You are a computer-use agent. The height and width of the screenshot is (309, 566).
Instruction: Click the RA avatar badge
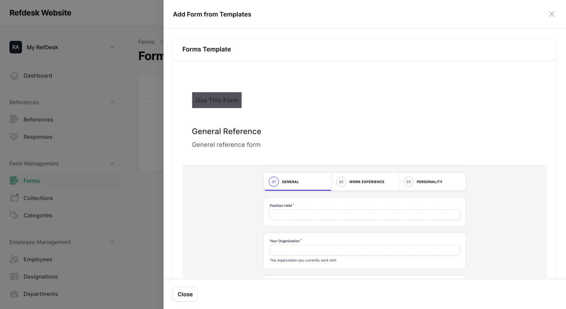[16, 47]
